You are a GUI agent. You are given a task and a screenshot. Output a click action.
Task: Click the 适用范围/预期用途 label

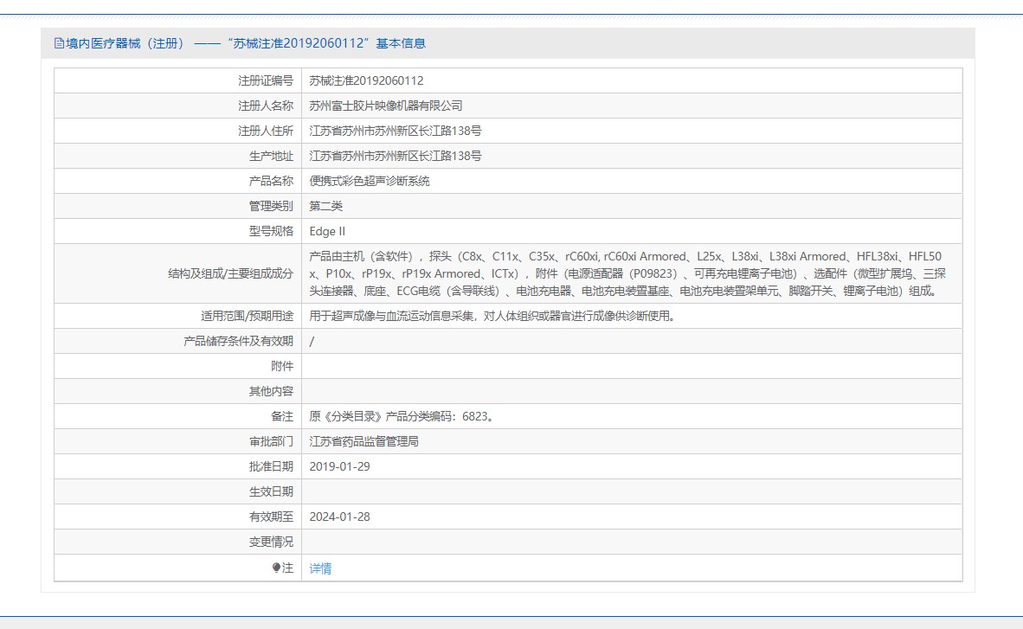[x=248, y=316]
